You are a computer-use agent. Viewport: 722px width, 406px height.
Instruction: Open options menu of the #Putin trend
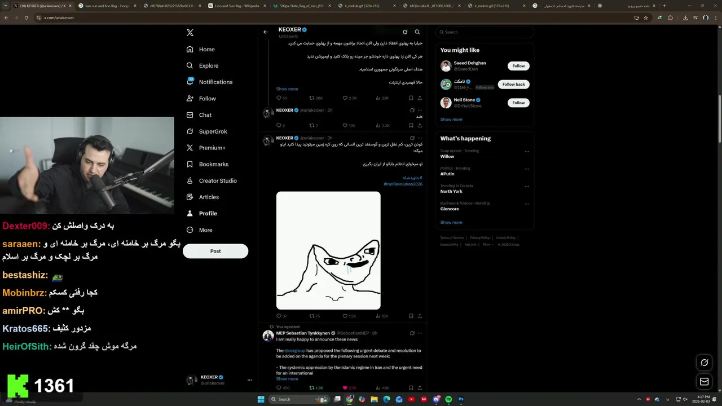click(x=527, y=169)
